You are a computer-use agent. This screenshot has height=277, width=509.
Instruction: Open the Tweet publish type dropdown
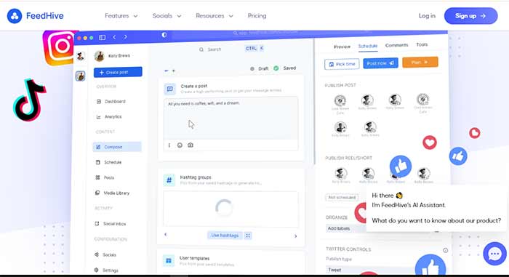(370, 270)
